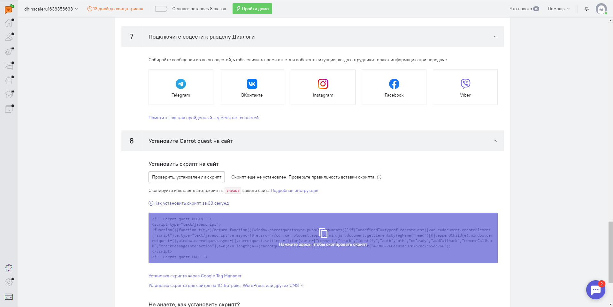Open the Помощь dropdown menu
613x307 pixels.
(559, 9)
